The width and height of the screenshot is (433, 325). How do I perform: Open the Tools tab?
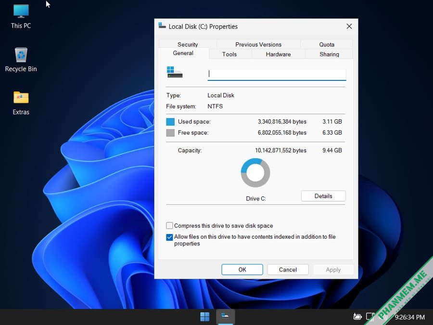tap(229, 54)
